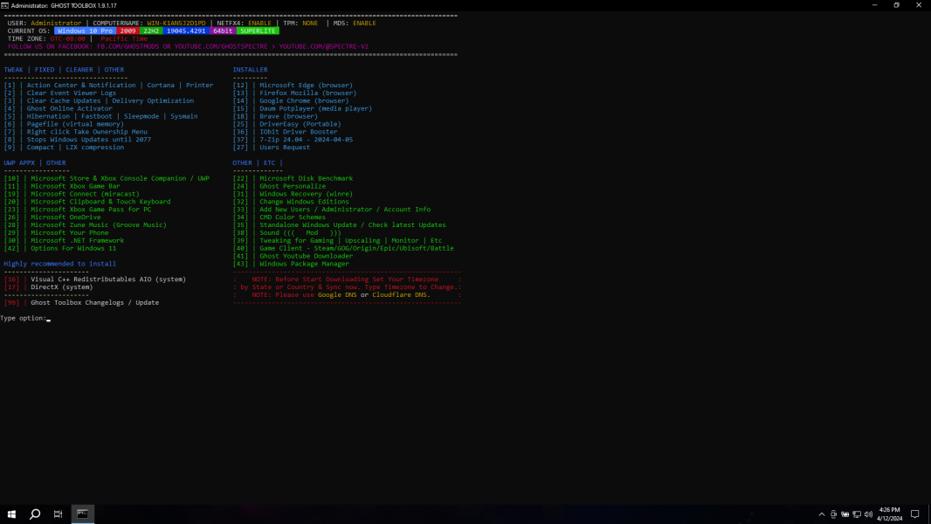The image size is (931, 524).
Task: Click the COMPUTERNAME value WIN-K1AN5J2D1PD
Action: click(x=176, y=24)
